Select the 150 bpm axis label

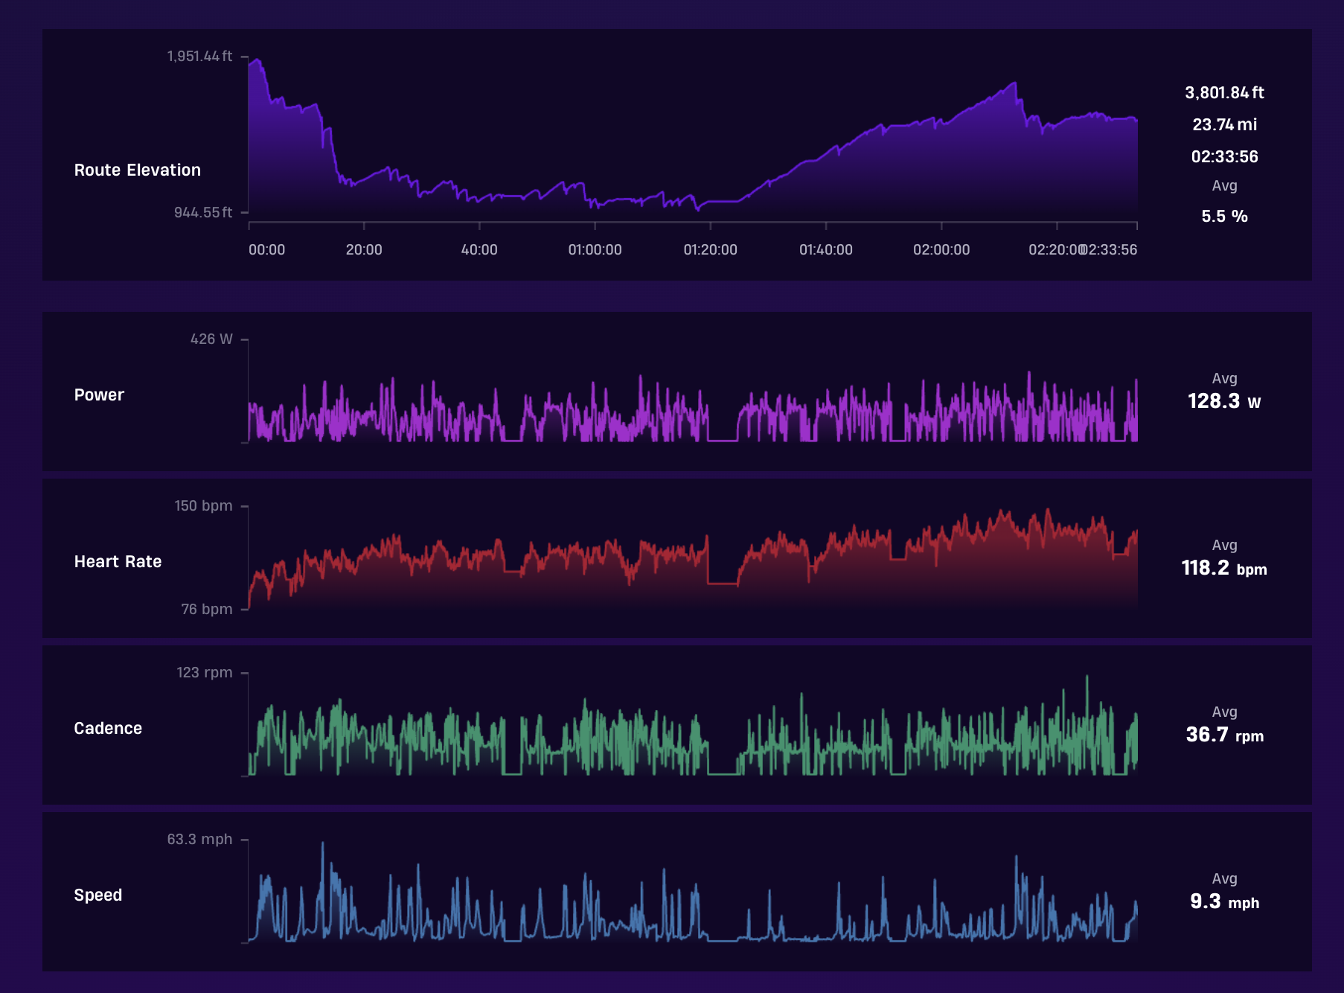[203, 506]
